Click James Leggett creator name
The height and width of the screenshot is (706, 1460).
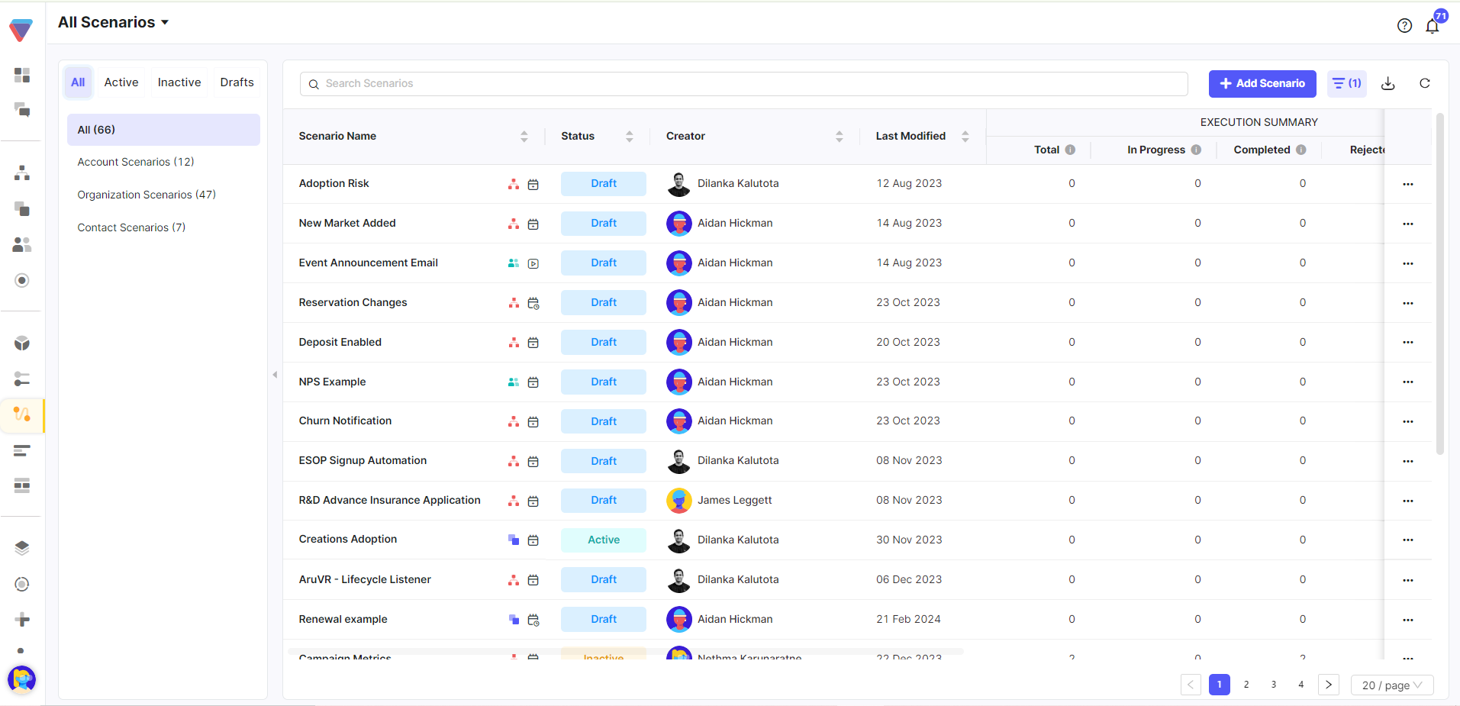(x=734, y=500)
